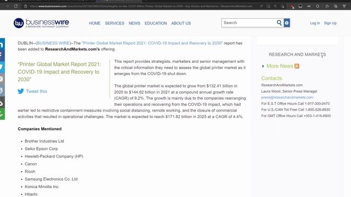Open the NEWS menu item

(134, 23)
